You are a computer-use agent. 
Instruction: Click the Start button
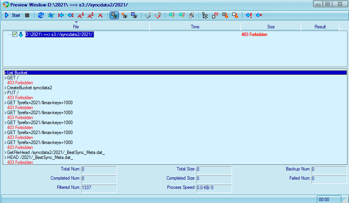pos(13,15)
